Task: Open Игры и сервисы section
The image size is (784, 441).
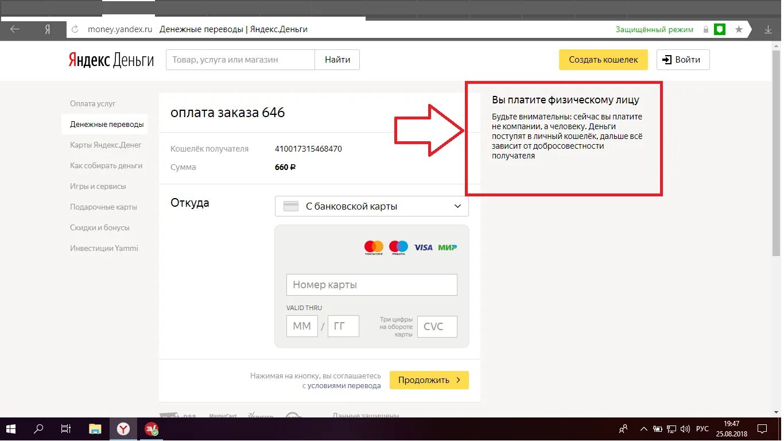Action: coord(98,186)
